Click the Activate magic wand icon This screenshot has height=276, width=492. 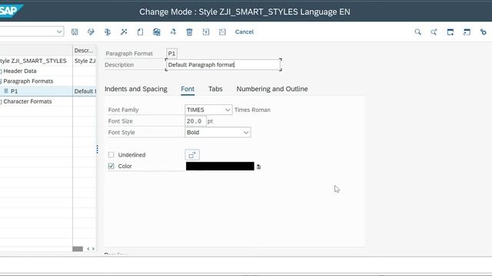[124, 32]
